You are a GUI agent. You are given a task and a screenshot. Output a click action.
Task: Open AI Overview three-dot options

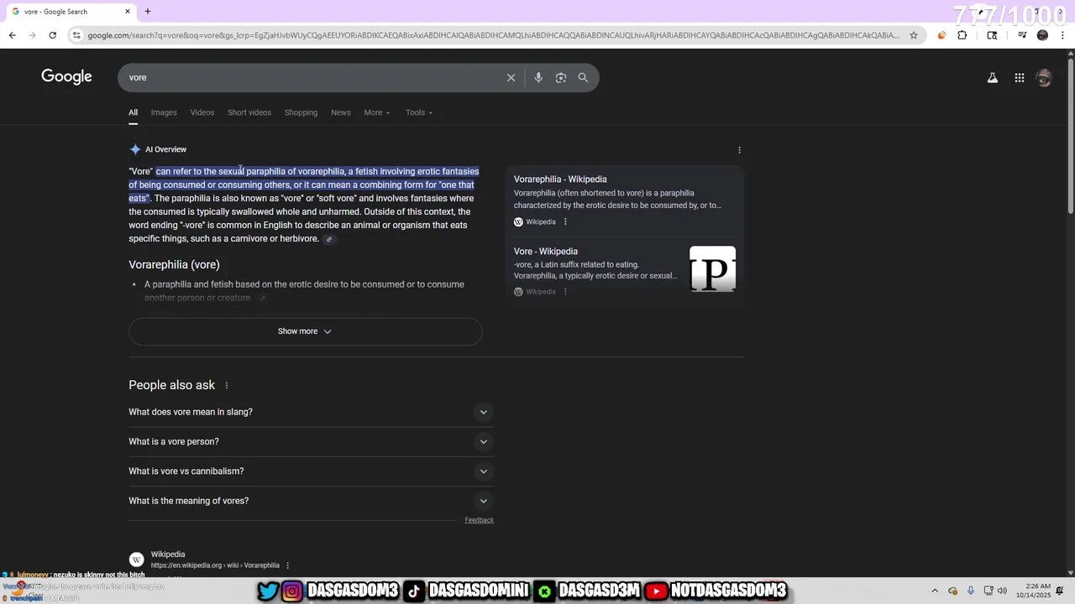point(739,150)
